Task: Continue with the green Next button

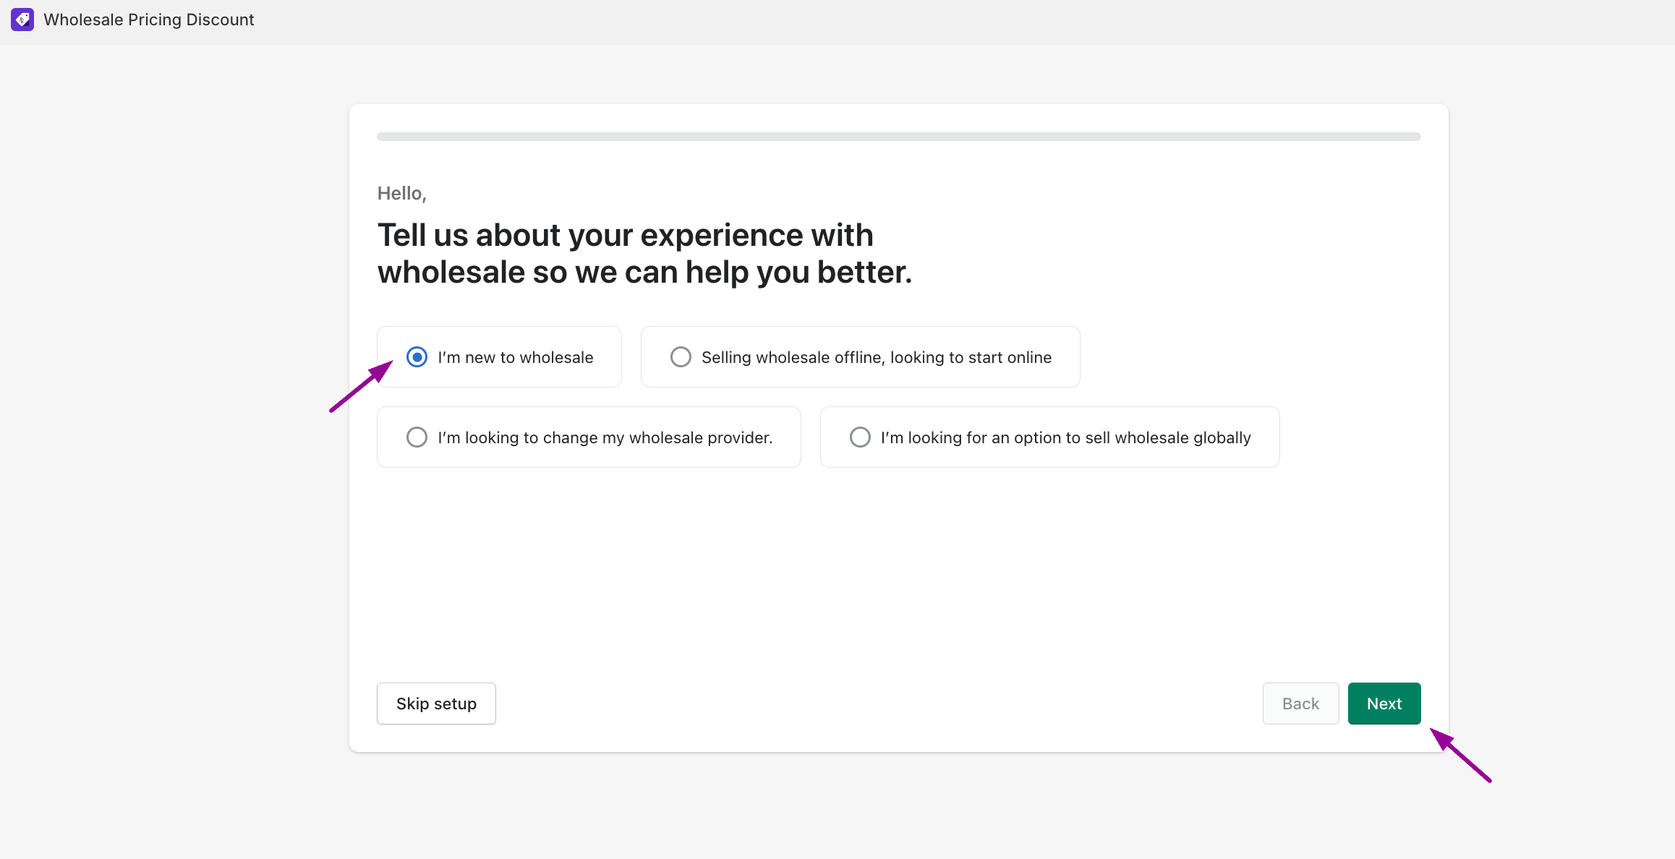Action: coord(1384,704)
